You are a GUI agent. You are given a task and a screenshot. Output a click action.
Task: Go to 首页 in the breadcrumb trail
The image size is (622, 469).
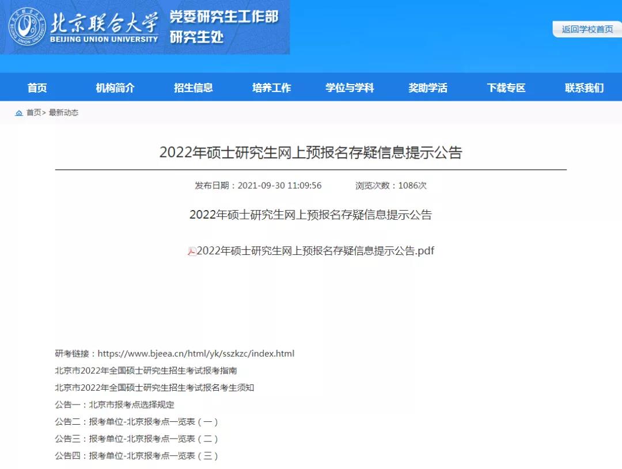coord(33,113)
